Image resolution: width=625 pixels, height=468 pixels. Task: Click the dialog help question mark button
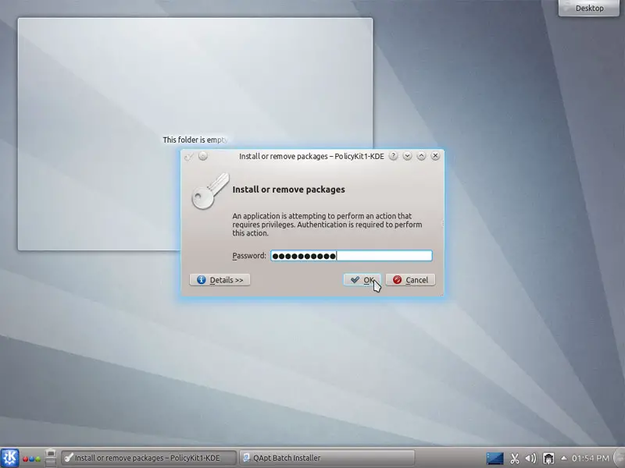coord(393,156)
